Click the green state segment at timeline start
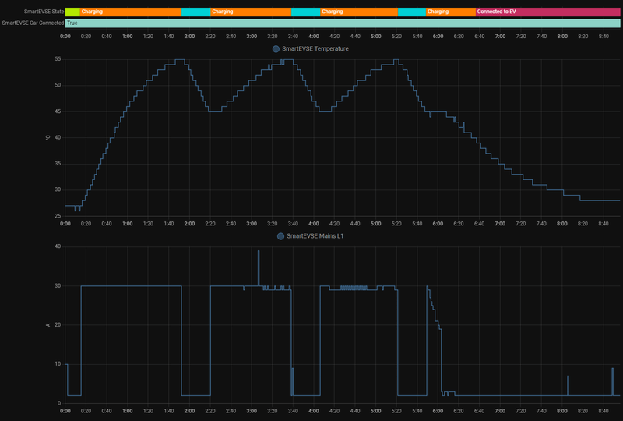The height and width of the screenshot is (421, 623). [x=72, y=12]
